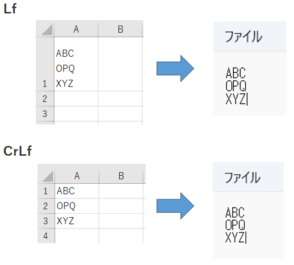Screen dimensions: 294x265
Task: Select column B header in the Lf spreadsheet
Action: pyautogui.click(x=120, y=29)
